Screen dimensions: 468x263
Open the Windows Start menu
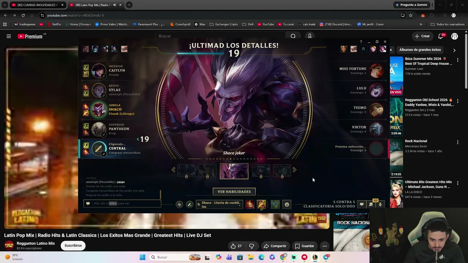click(142, 257)
